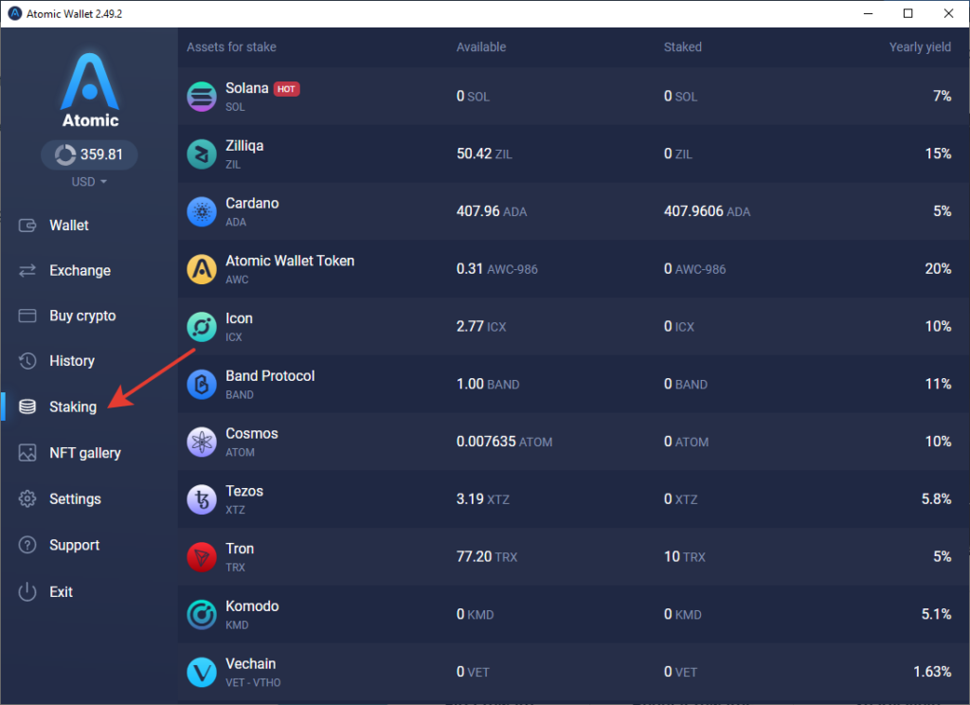This screenshot has width=970, height=705.
Task: Open the Support page
Action: (x=74, y=545)
